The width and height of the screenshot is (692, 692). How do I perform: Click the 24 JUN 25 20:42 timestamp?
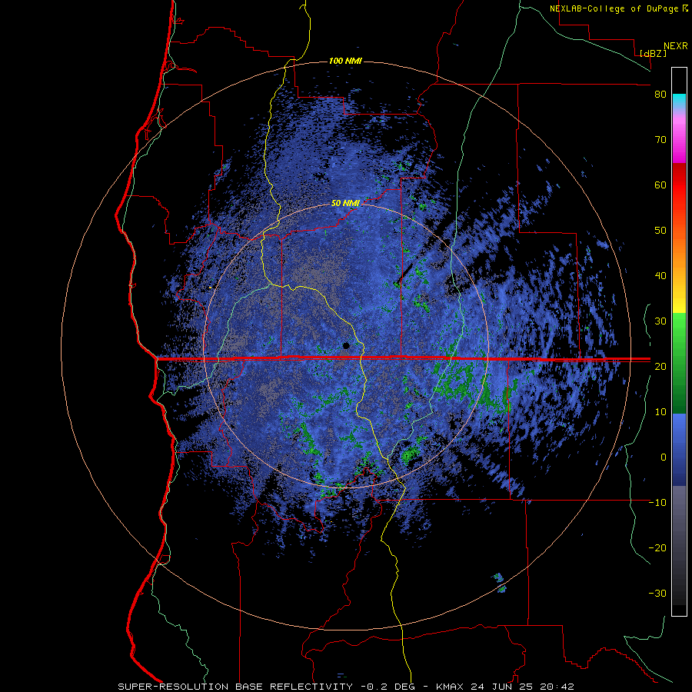click(x=523, y=687)
